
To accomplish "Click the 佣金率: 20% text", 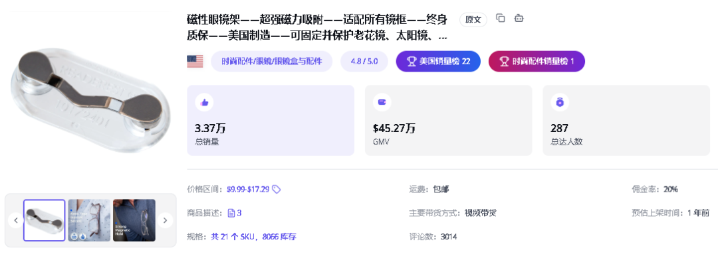I will coord(654,189).
